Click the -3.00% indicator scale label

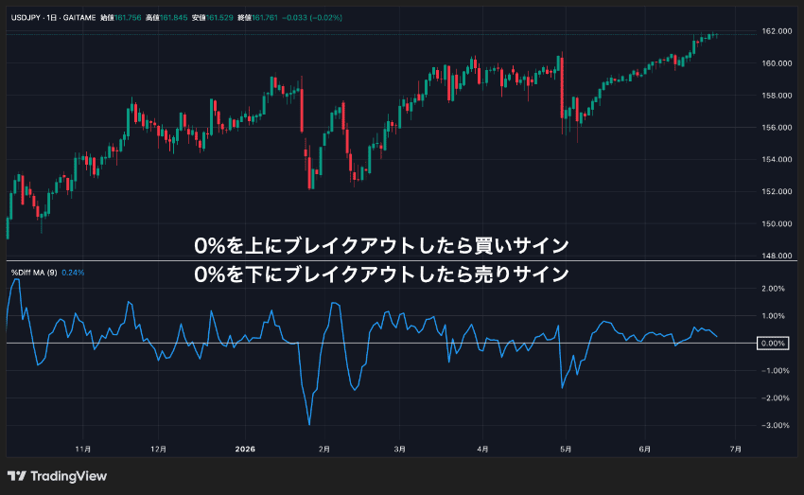click(775, 425)
